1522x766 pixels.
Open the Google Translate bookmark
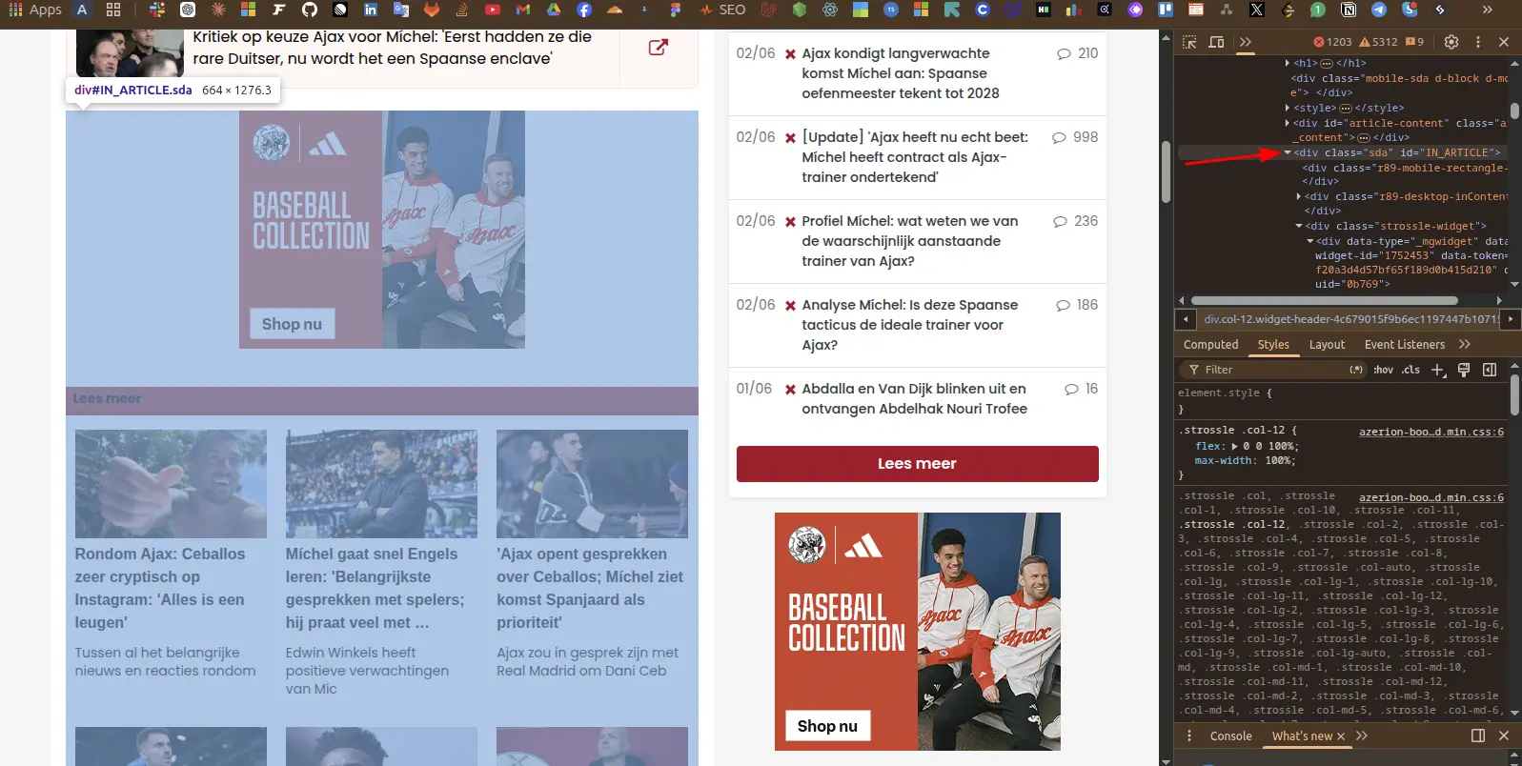pos(401,10)
